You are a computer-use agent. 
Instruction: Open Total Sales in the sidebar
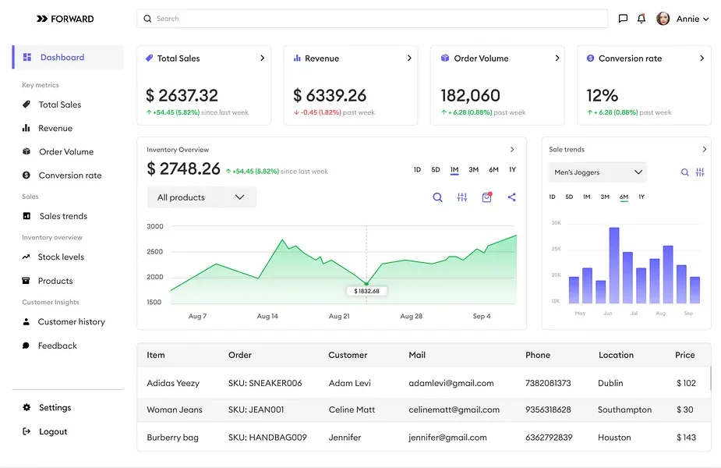(60, 105)
